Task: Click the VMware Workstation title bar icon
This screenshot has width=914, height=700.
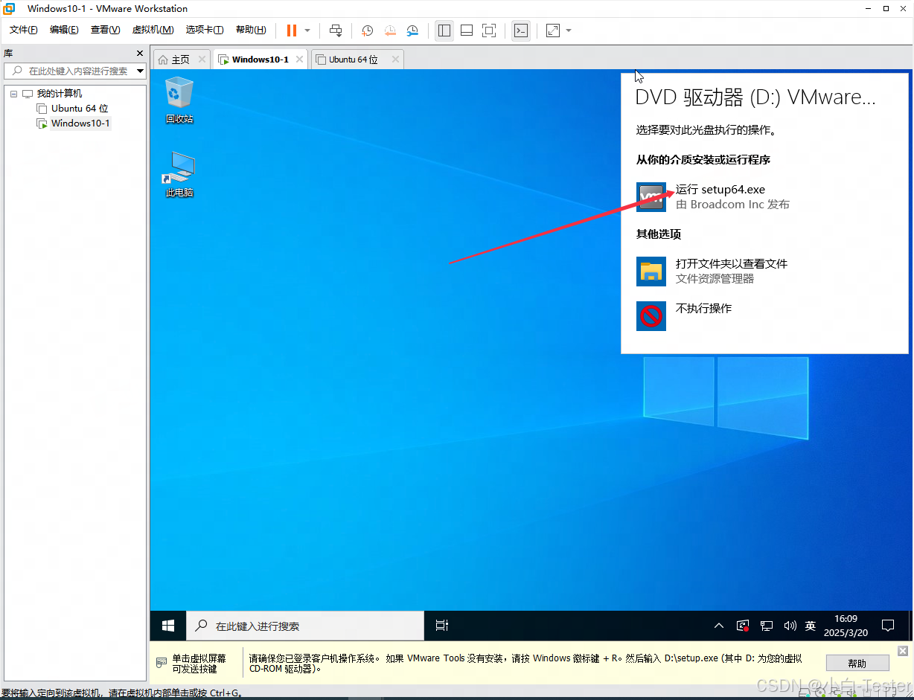Action: coord(10,8)
